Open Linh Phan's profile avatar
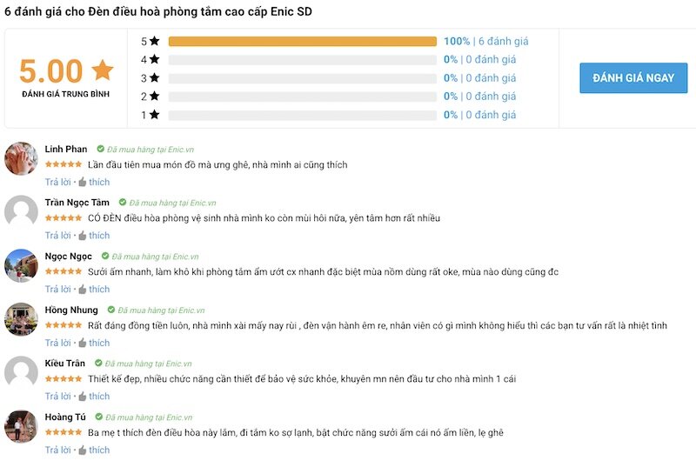The image size is (696, 474). 21,158
